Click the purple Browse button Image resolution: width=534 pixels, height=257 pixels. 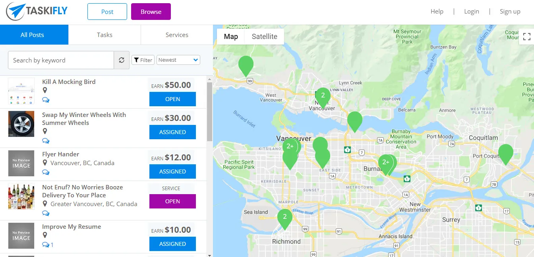(x=151, y=12)
